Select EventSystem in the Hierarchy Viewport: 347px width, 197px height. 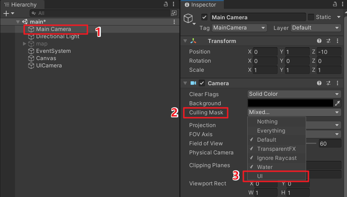(53, 51)
